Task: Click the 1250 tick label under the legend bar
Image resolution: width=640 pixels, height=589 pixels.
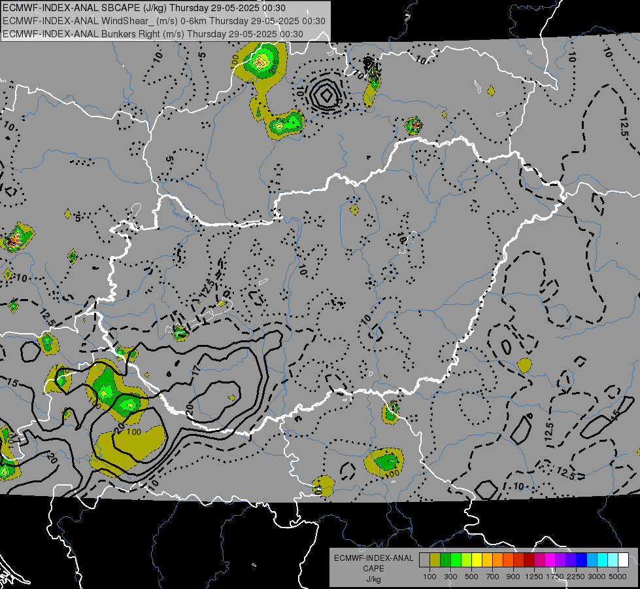Action: click(x=534, y=577)
